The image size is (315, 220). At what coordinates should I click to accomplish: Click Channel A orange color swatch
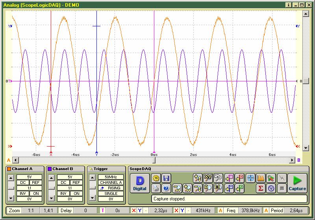pos(9,169)
